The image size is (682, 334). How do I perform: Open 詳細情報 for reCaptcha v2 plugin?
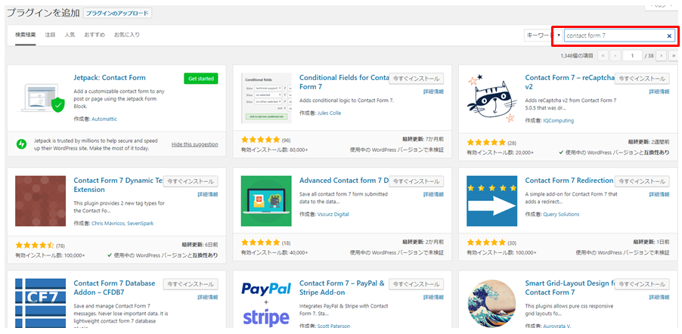tap(659, 91)
